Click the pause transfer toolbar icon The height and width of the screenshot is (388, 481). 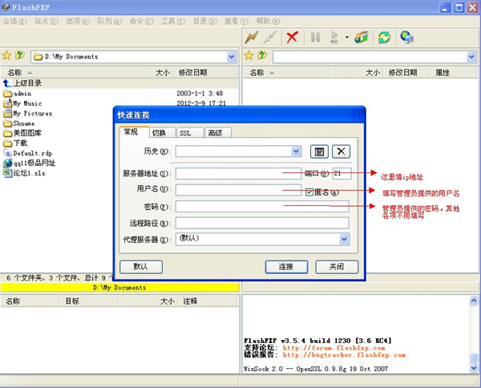click(315, 37)
